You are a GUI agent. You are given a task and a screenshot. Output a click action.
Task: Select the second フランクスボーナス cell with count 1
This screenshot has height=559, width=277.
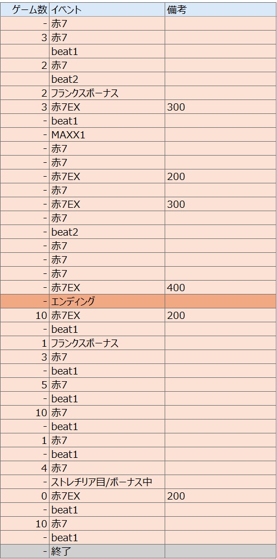click(x=107, y=343)
